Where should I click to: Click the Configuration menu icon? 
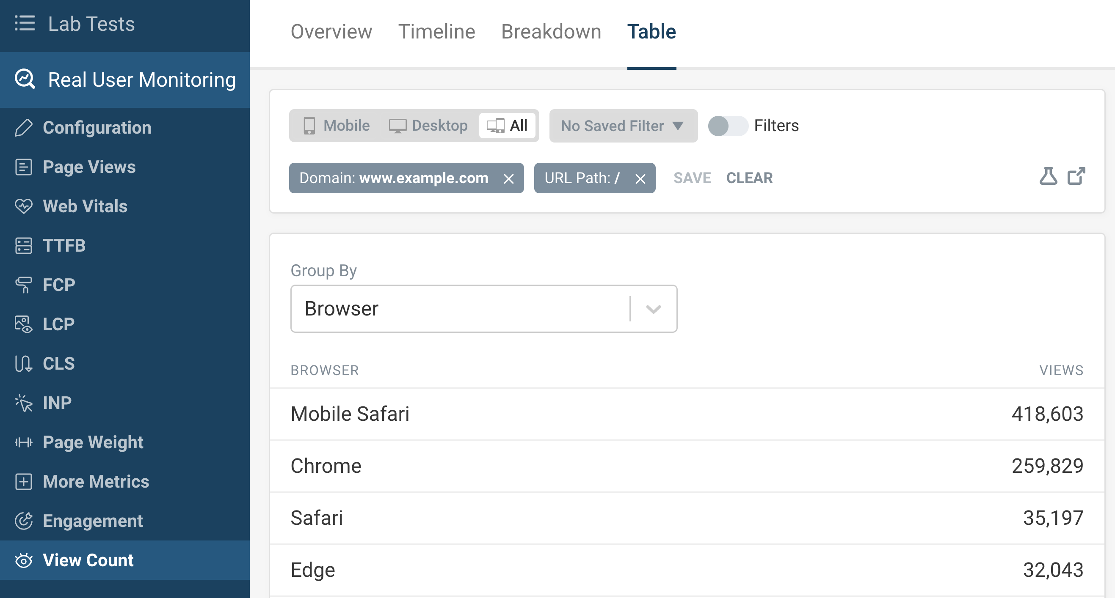23,127
